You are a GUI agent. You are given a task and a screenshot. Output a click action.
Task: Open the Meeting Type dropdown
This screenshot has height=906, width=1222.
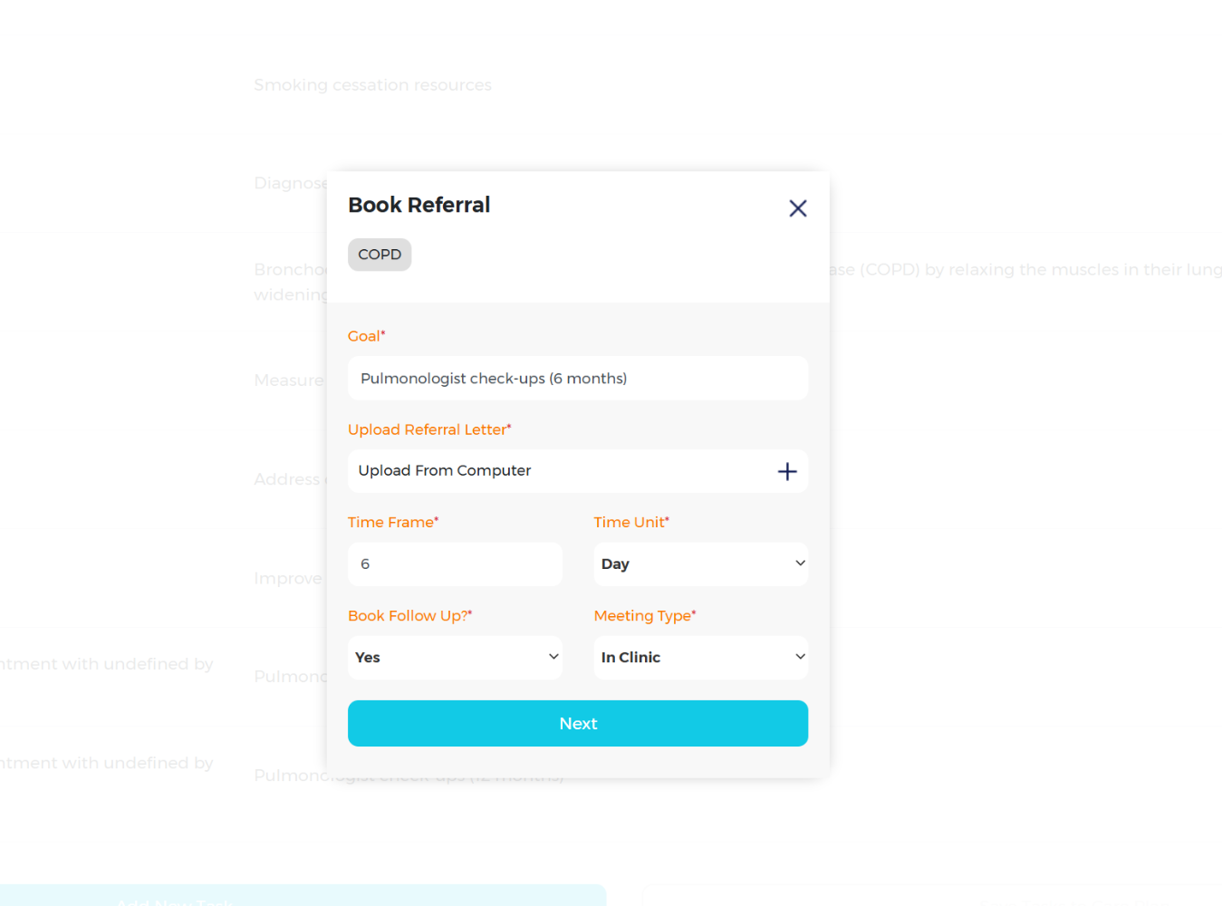click(700, 658)
